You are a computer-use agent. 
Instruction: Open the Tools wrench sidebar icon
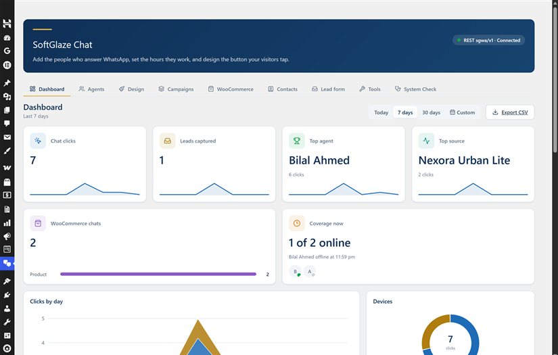point(7,322)
